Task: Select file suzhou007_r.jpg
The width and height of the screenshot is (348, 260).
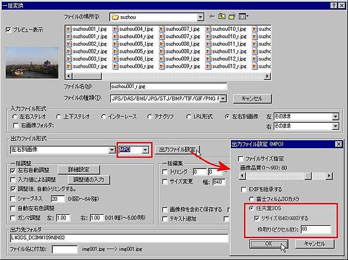Action: tap(180, 36)
